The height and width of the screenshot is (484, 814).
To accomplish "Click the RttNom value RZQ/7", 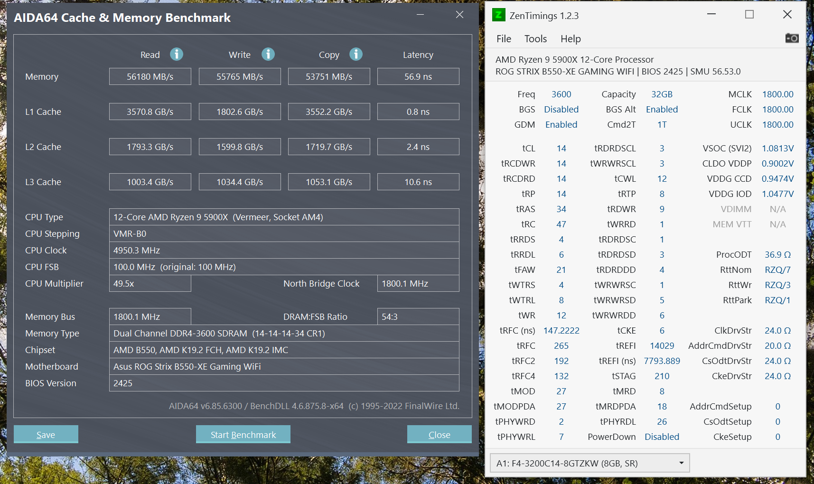I will pyautogui.click(x=777, y=270).
